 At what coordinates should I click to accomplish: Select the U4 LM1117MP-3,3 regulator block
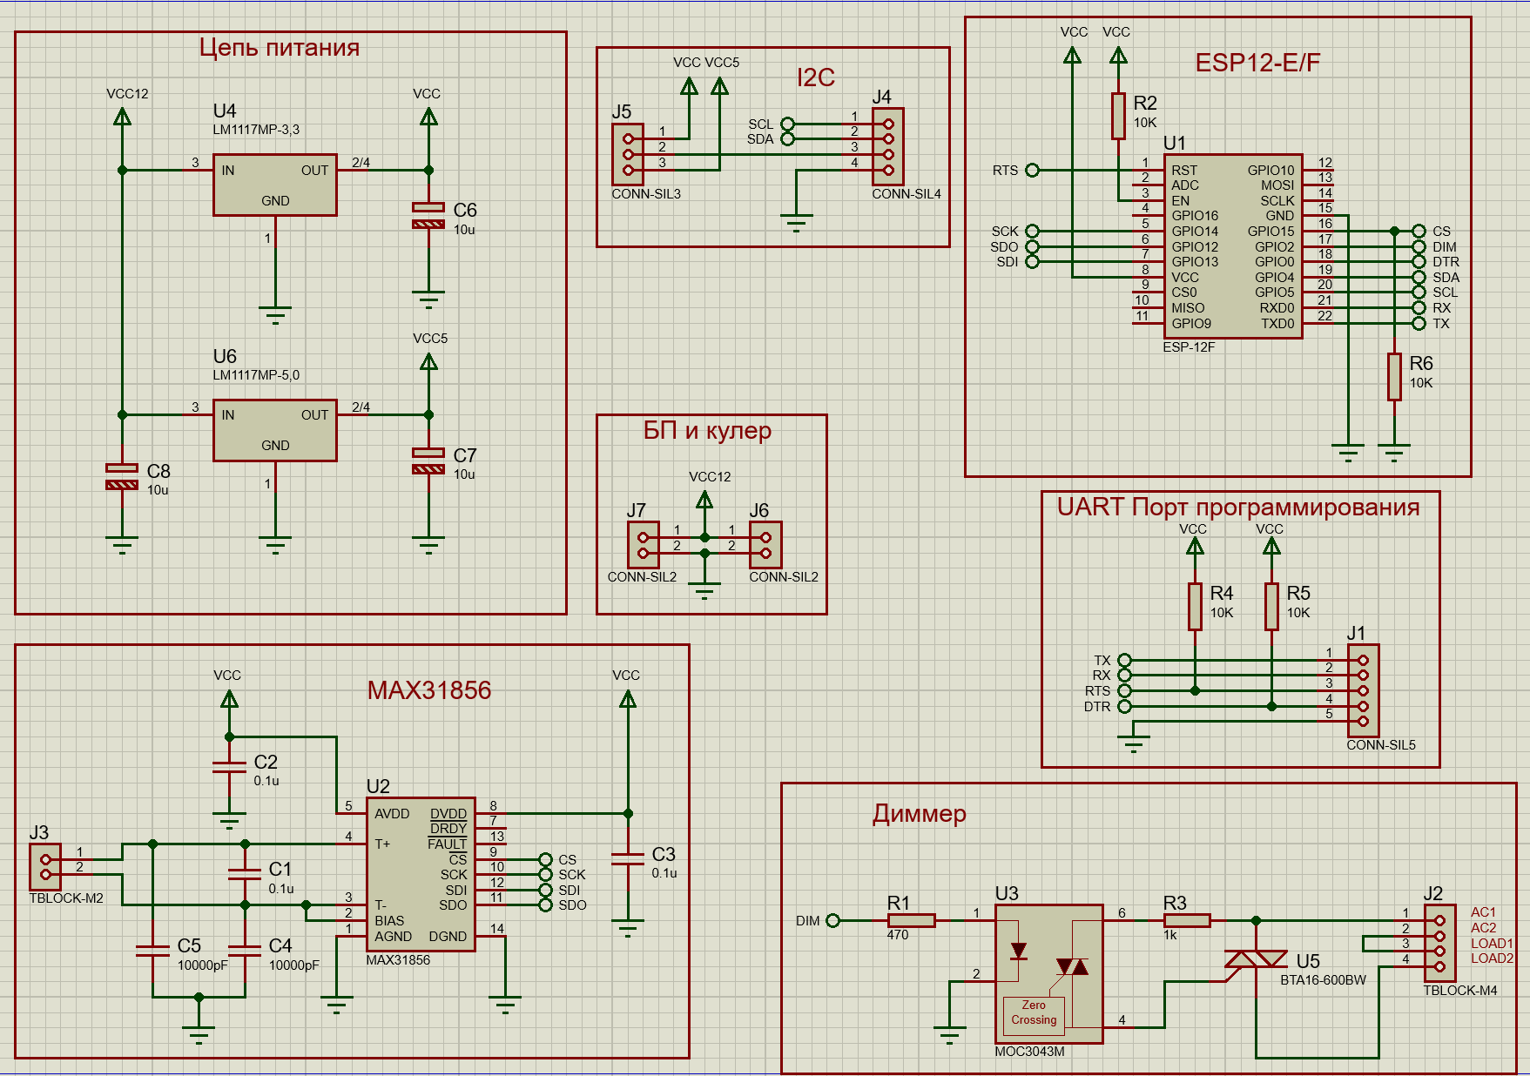click(x=275, y=185)
